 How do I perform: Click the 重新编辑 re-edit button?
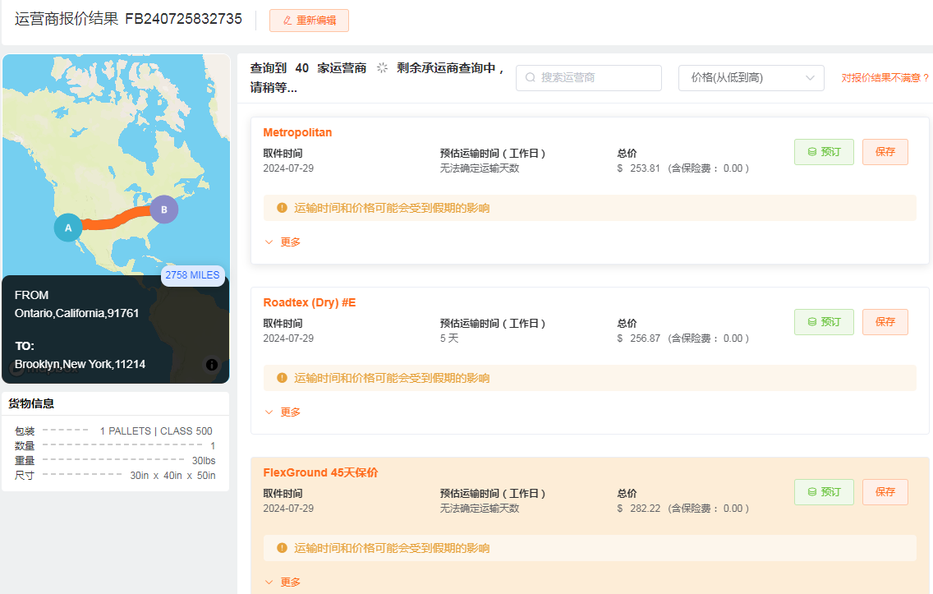coord(309,21)
